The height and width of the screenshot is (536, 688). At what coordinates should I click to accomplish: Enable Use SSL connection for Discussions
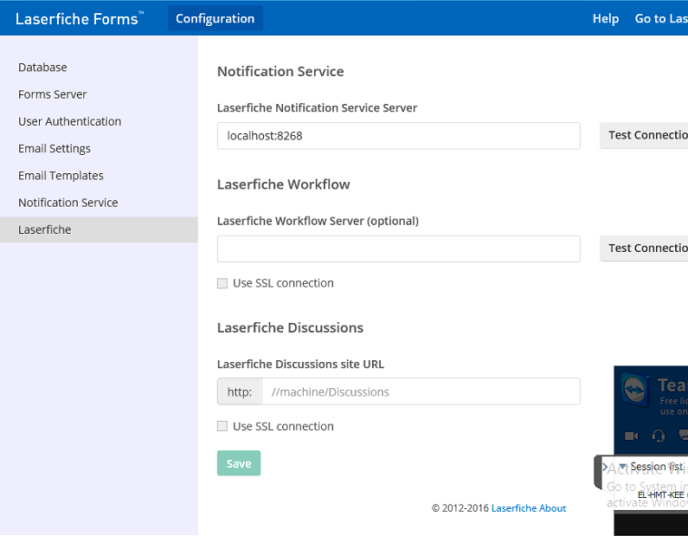pos(222,426)
